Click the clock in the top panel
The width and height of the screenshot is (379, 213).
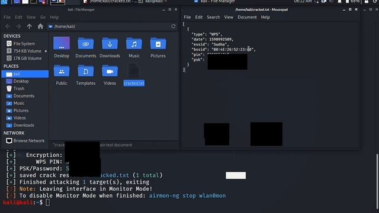click(x=303, y=1)
